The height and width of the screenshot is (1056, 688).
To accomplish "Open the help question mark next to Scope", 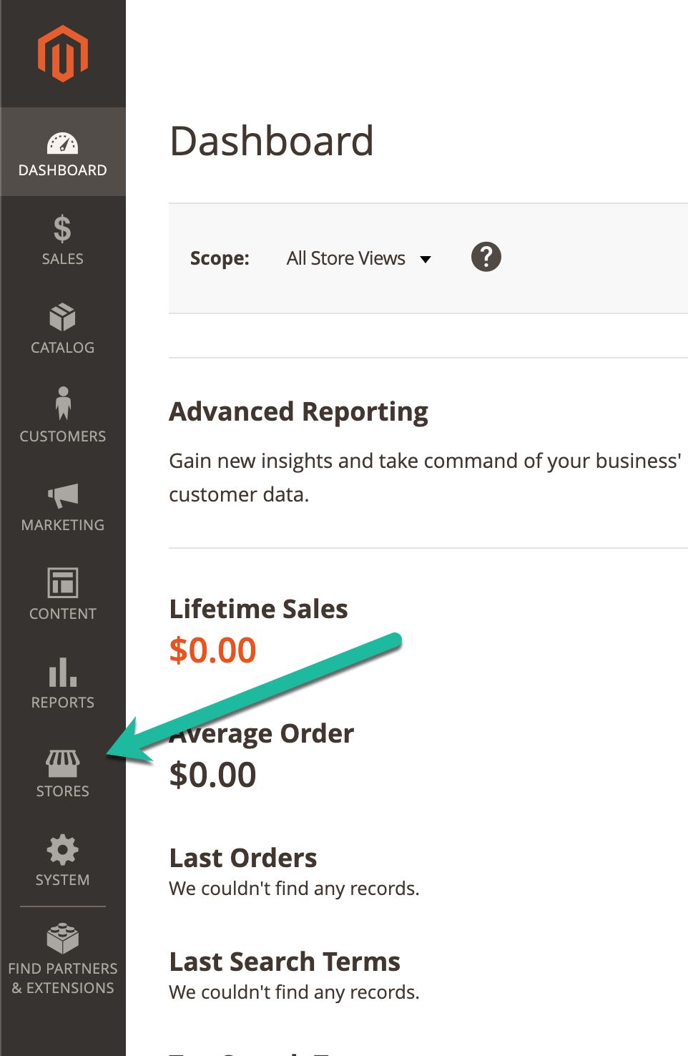I will [486, 256].
